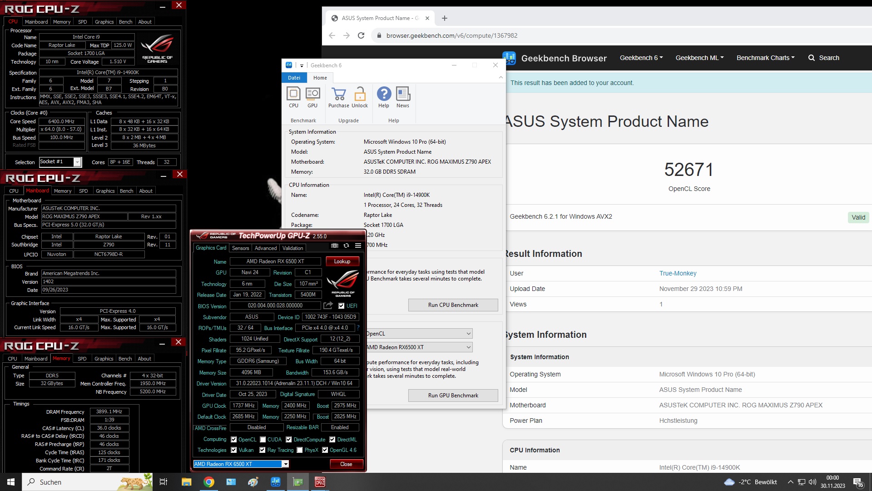Screen dimensions: 872x491
Task: Click Geekbench CPU benchmark ribbon icon
Action: point(293,97)
